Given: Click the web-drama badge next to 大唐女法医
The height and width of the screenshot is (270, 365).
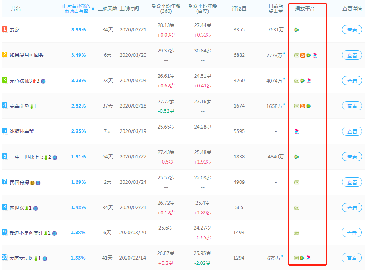Looking at the screenshot, I should coord(45,259).
